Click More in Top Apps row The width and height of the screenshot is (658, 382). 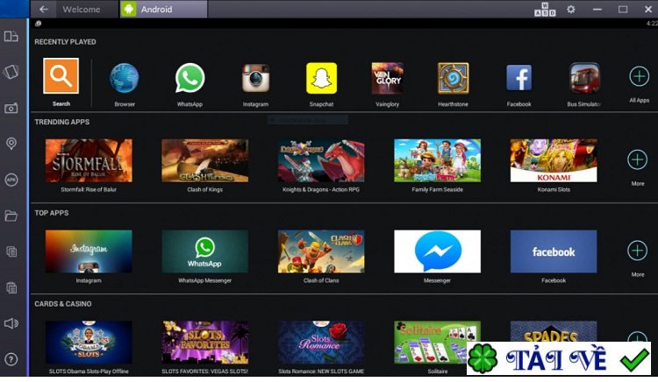(638, 251)
